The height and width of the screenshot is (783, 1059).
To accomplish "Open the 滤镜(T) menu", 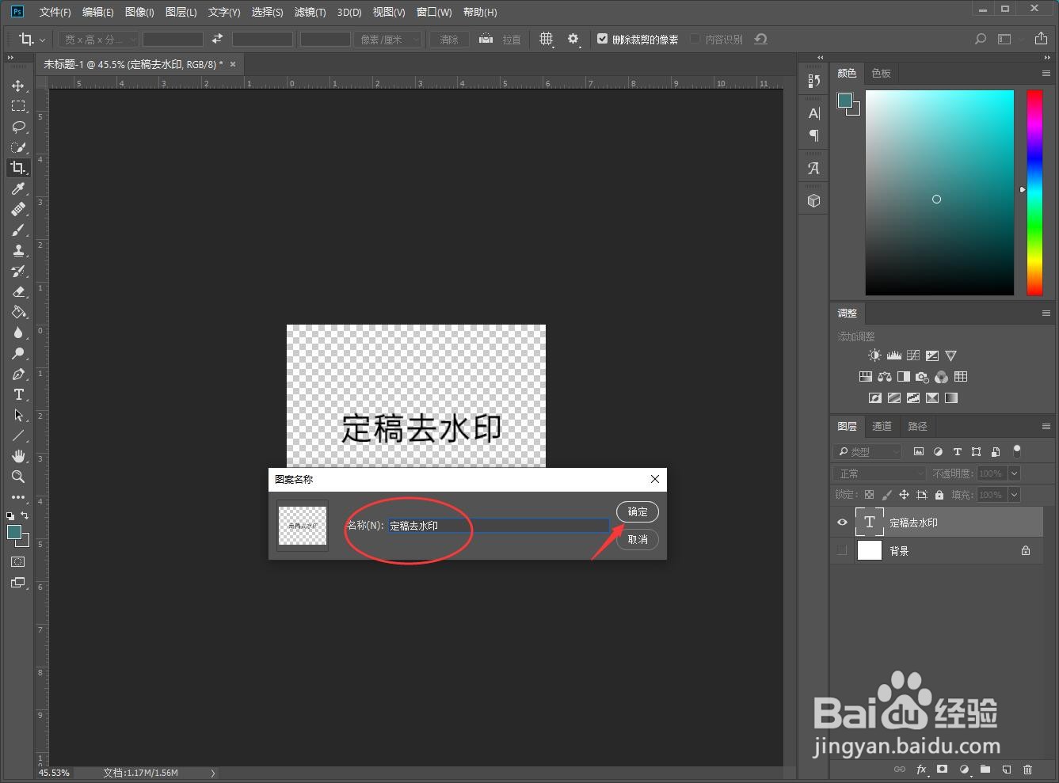I will coord(310,12).
